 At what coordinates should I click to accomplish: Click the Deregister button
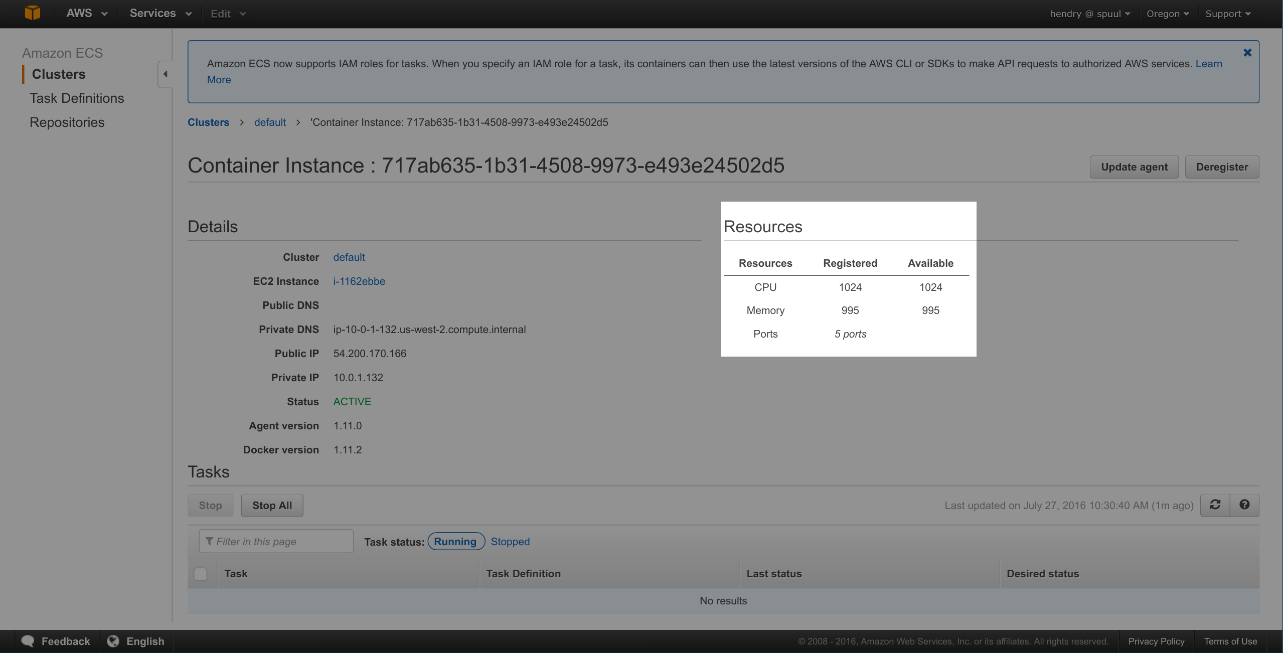click(x=1222, y=167)
